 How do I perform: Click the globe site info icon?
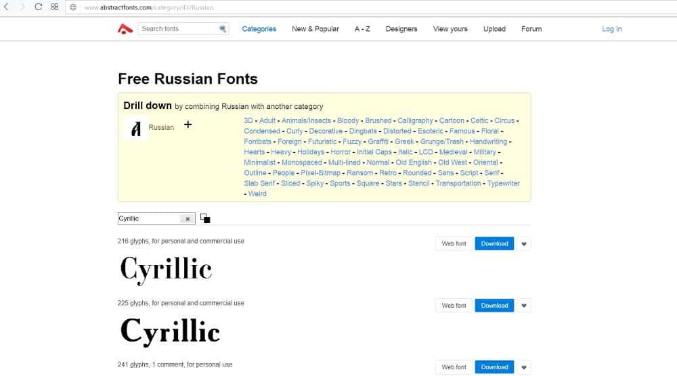pos(73,7)
